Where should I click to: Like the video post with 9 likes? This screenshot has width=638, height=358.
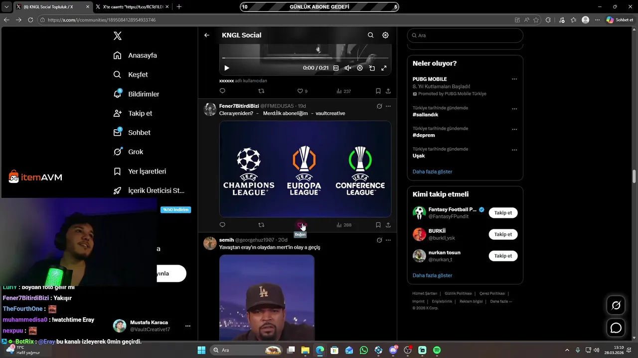(x=302, y=91)
